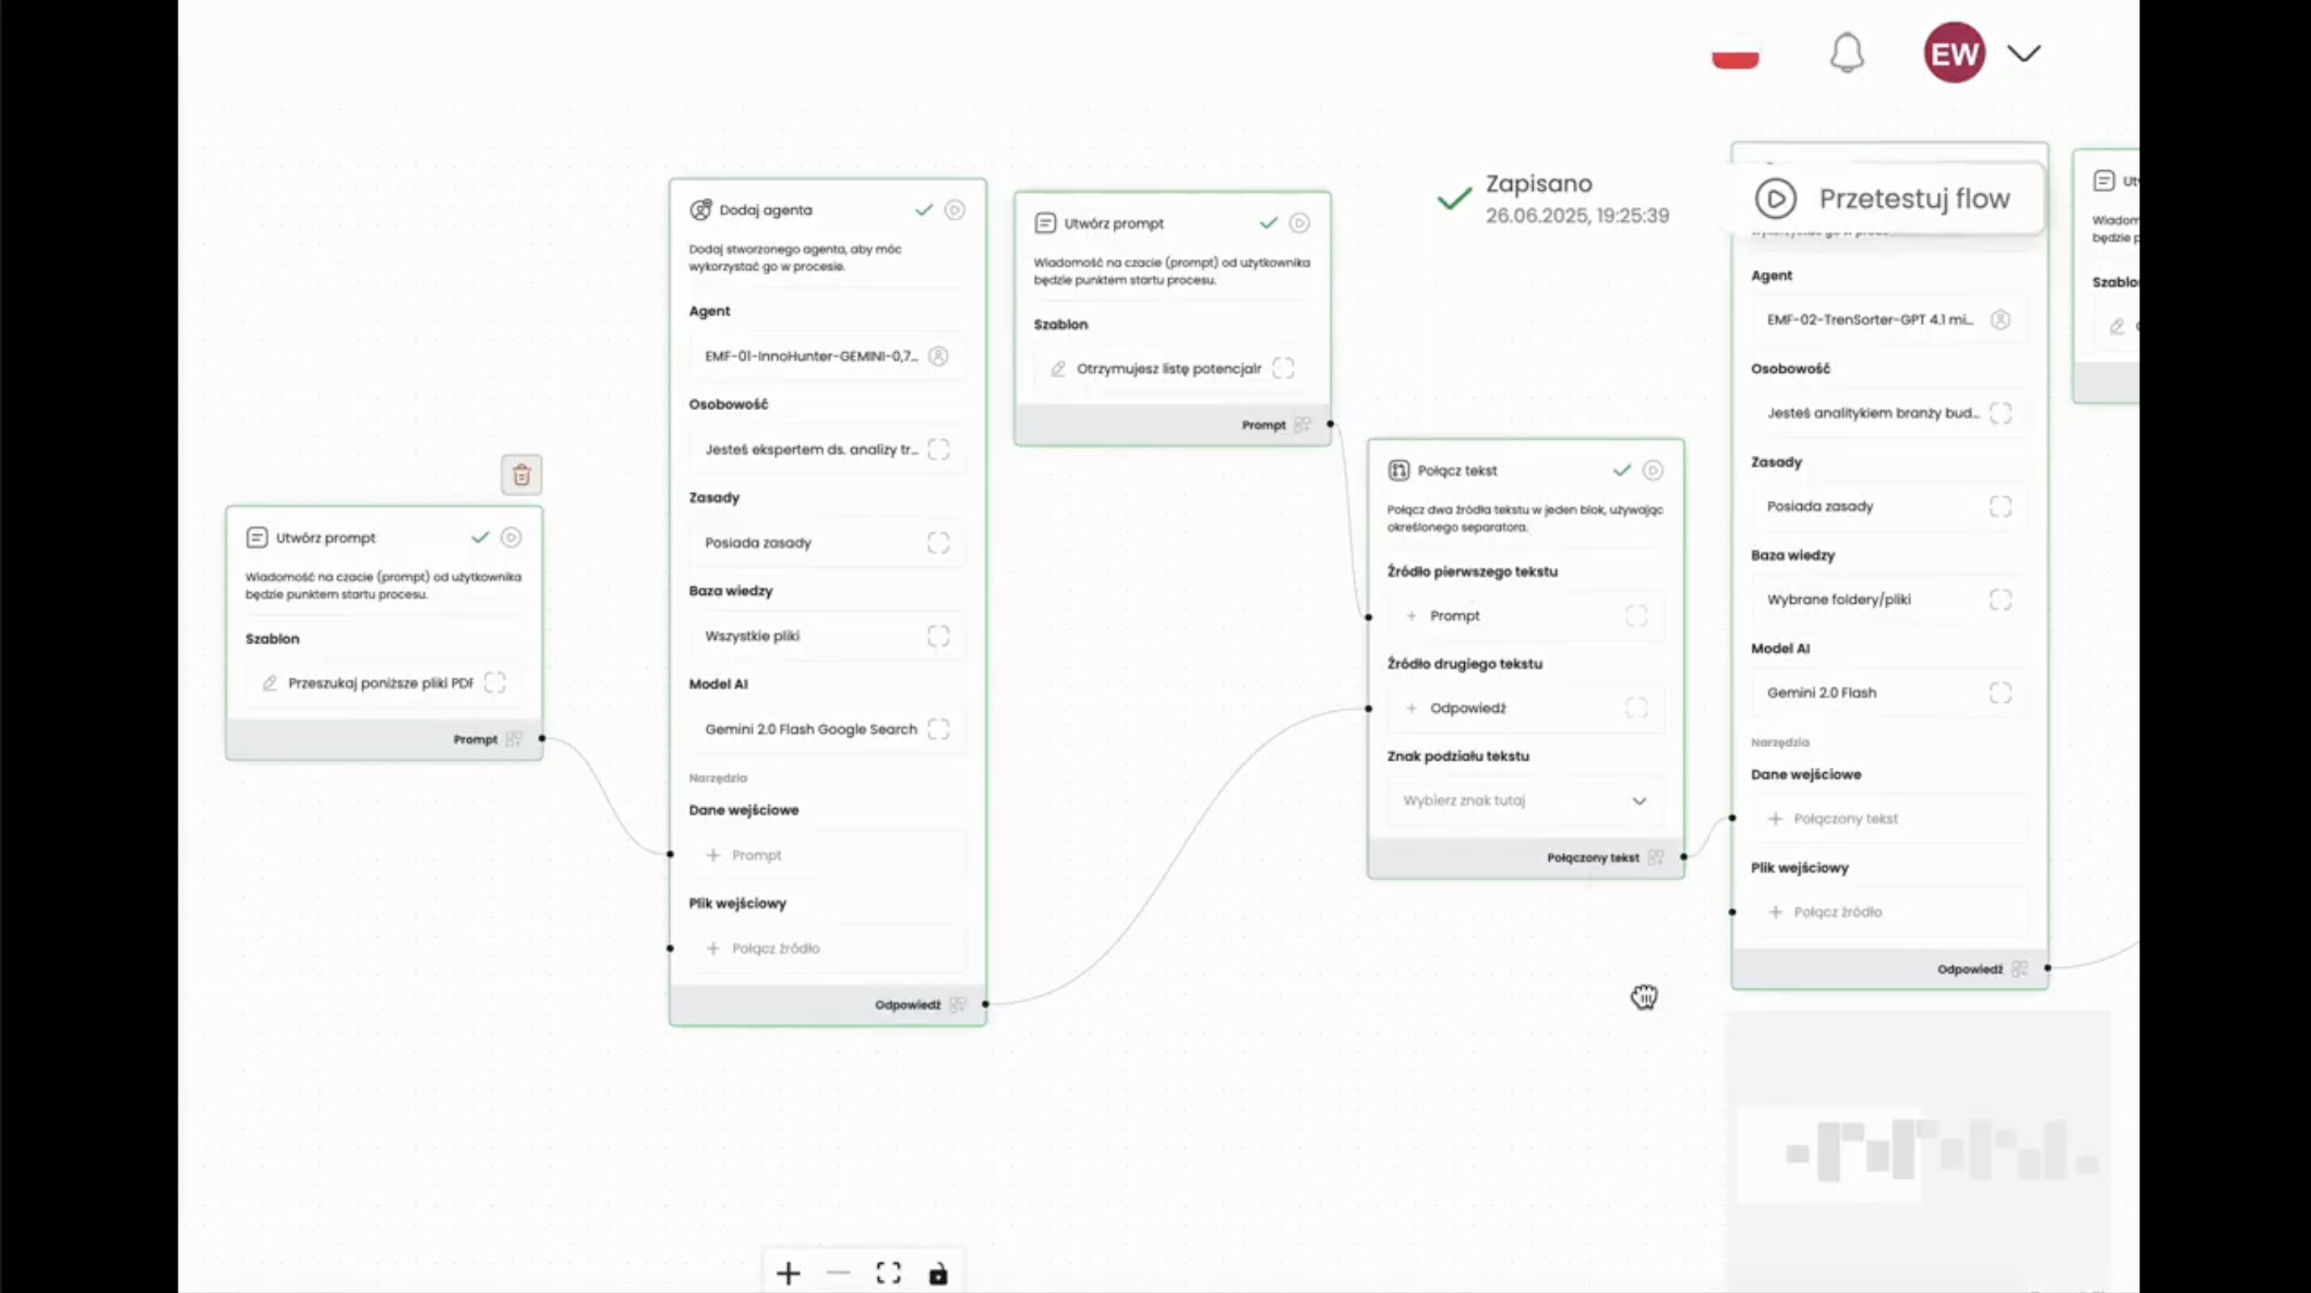Screen dimensions: 2311x1293
Task: Expand the Osobowość field in Dodaj agenta
Action: click(x=938, y=449)
